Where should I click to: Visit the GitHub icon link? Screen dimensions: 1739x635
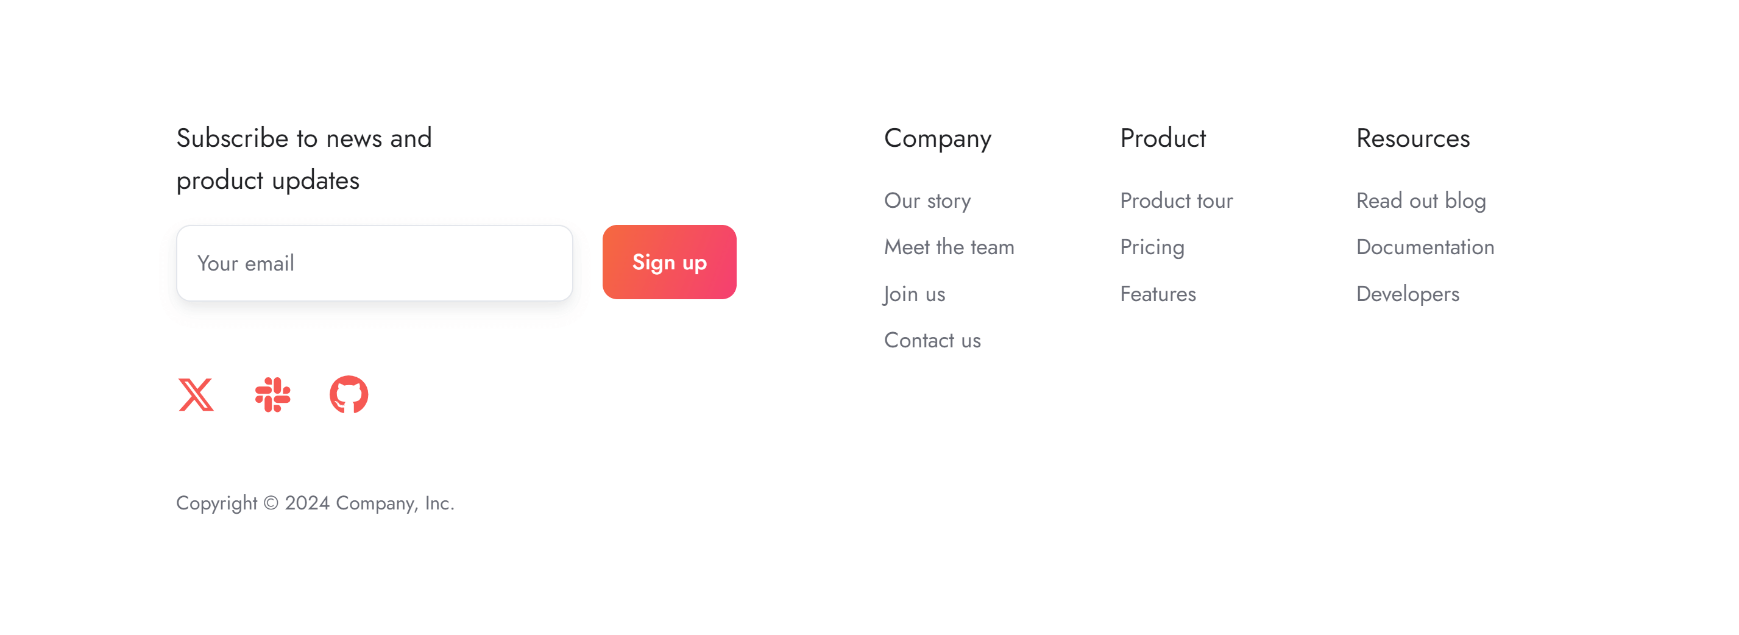click(x=349, y=395)
